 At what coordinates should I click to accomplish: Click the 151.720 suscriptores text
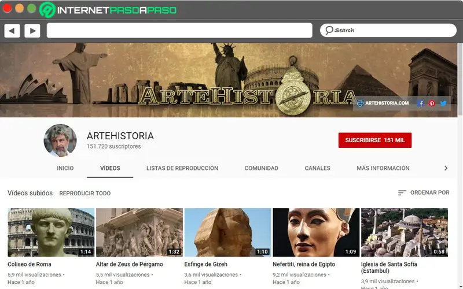point(113,146)
